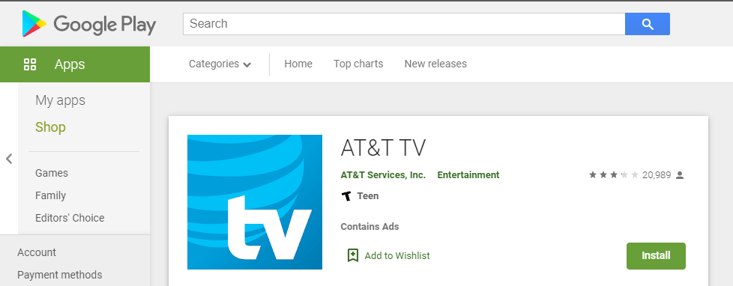Click the star rating display

(613, 175)
